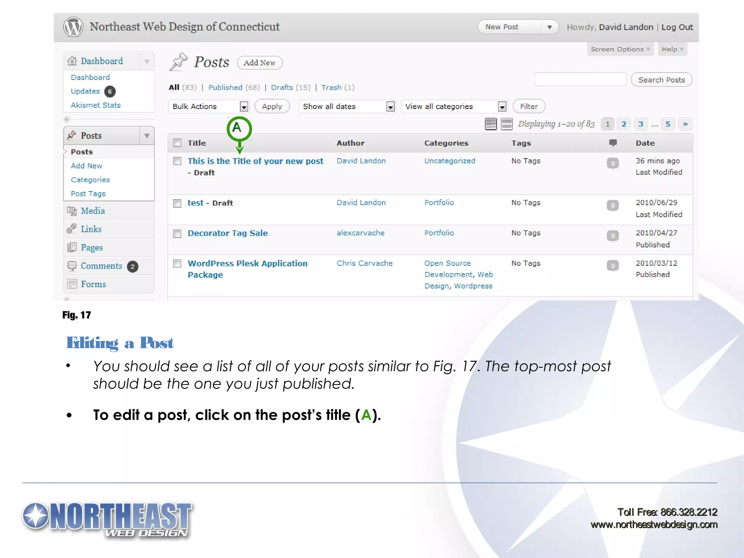Click the Updates count badge 6

pos(110,92)
